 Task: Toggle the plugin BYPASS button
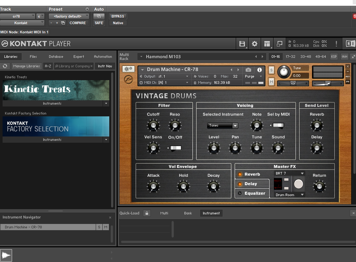[118, 16]
